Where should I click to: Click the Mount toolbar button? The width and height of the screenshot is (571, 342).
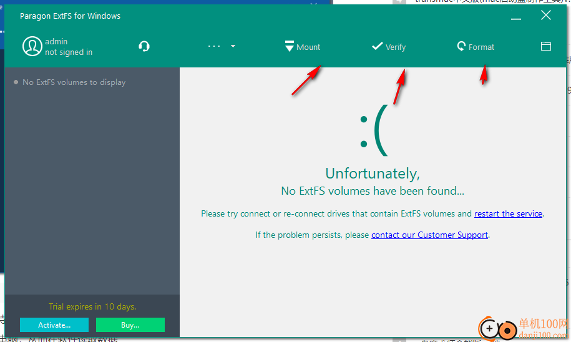pyautogui.click(x=302, y=47)
